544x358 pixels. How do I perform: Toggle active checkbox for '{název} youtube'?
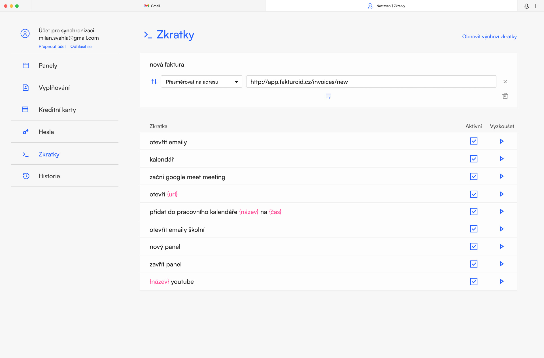click(x=474, y=281)
